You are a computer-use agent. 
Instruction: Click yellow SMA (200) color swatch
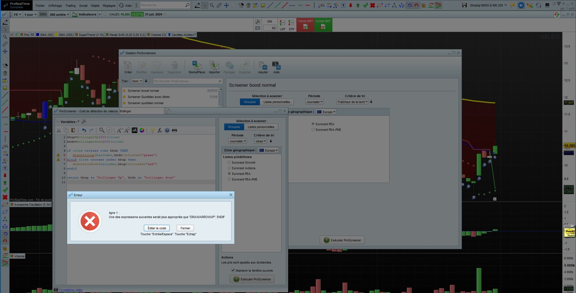(56, 35)
